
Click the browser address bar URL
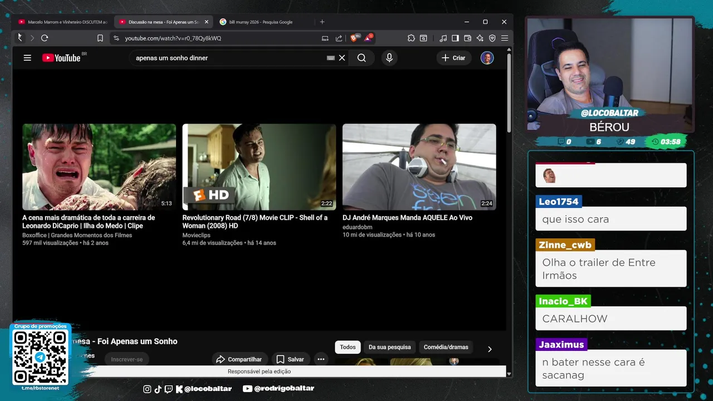click(x=173, y=38)
